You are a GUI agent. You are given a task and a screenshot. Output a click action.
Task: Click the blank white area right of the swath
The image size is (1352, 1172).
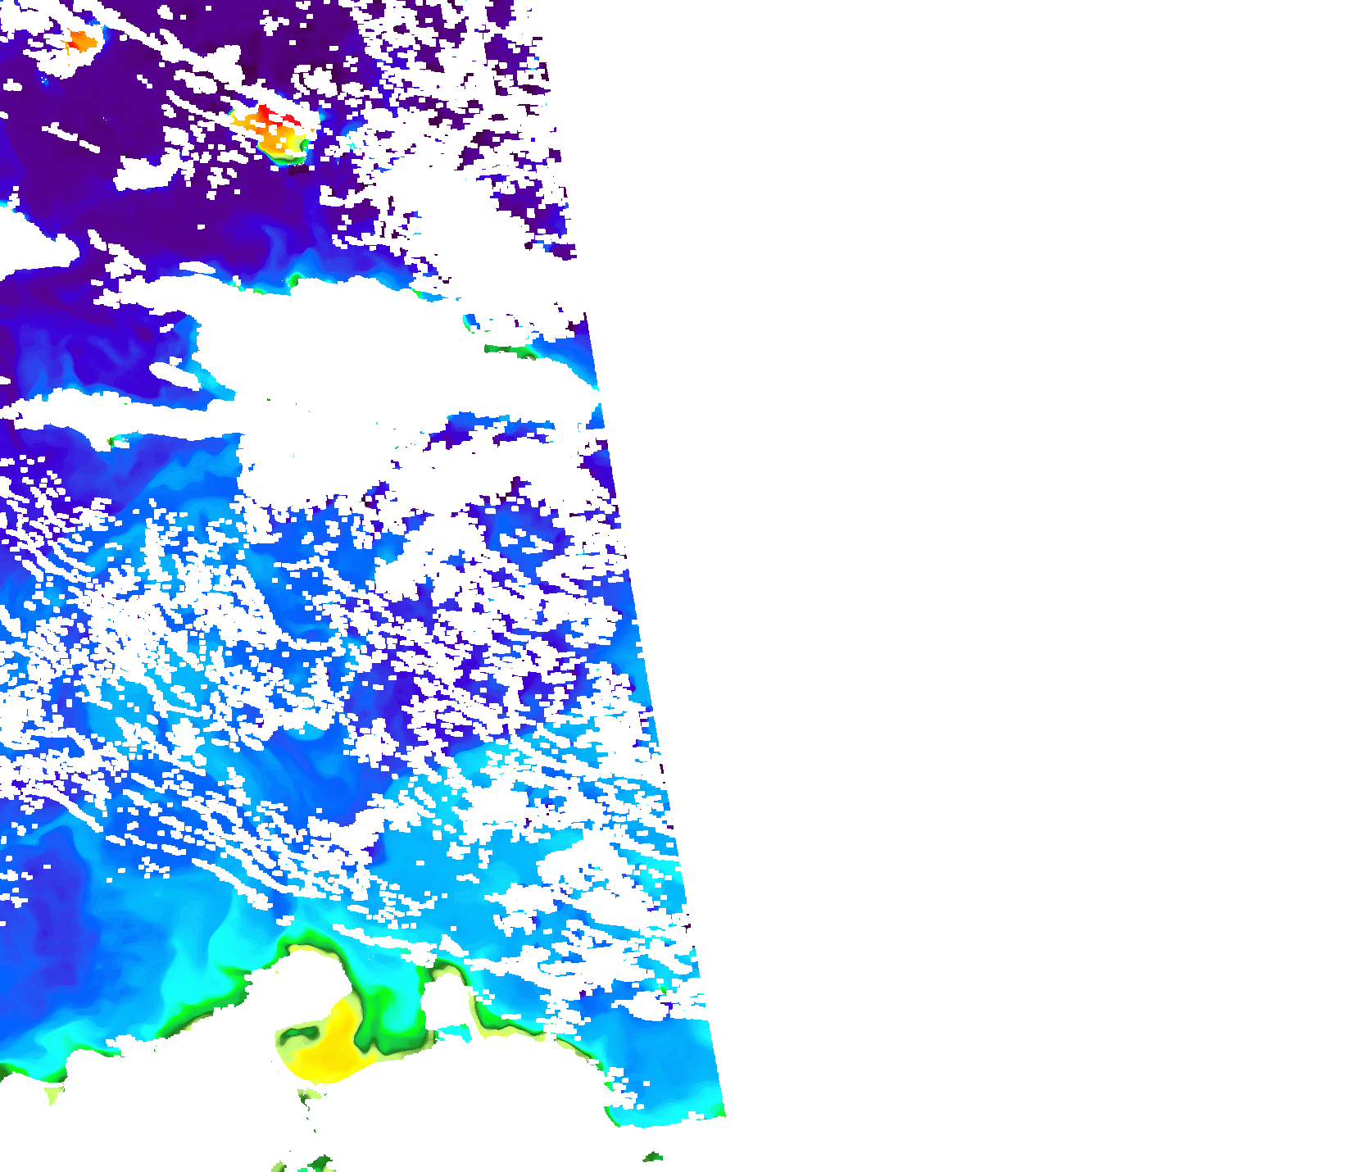coord(1024,574)
